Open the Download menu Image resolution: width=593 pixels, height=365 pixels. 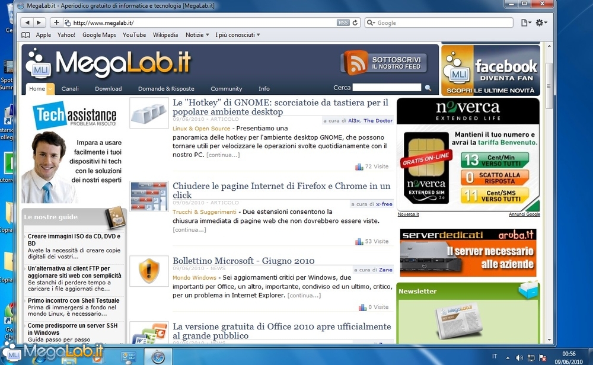tap(108, 89)
